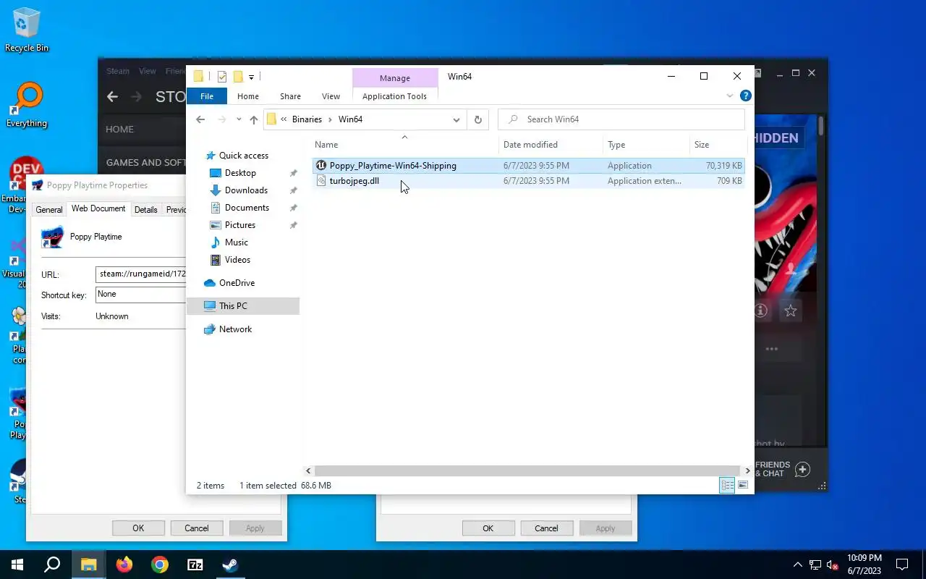This screenshot has width=926, height=579.
Task: Go forward in Explorer navigation
Action: pyautogui.click(x=222, y=119)
